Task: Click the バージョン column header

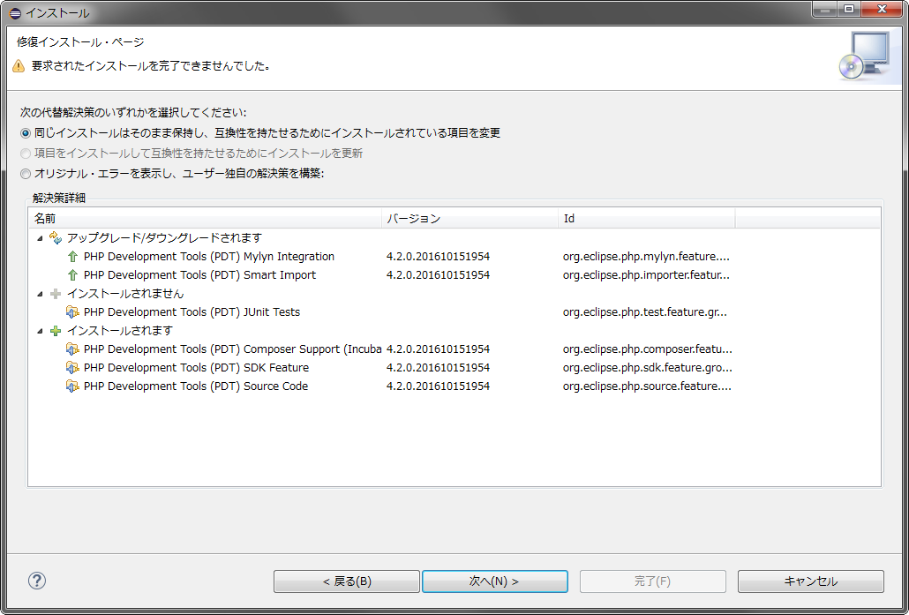Action: [470, 219]
